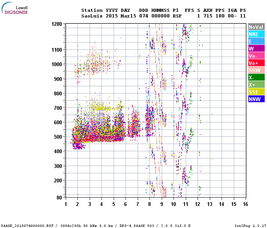Click y-axis label 600

click(58, 122)
